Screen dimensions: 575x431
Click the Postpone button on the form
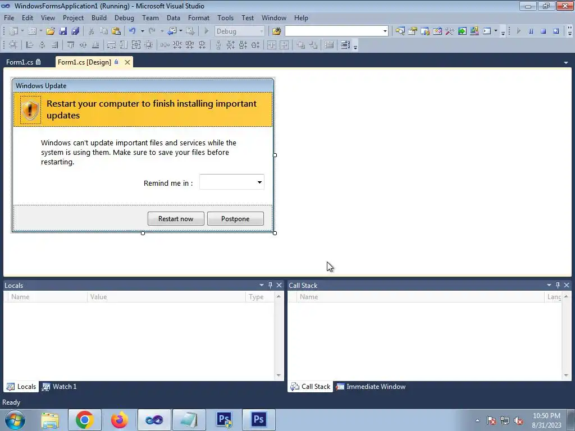pos(235,219)
